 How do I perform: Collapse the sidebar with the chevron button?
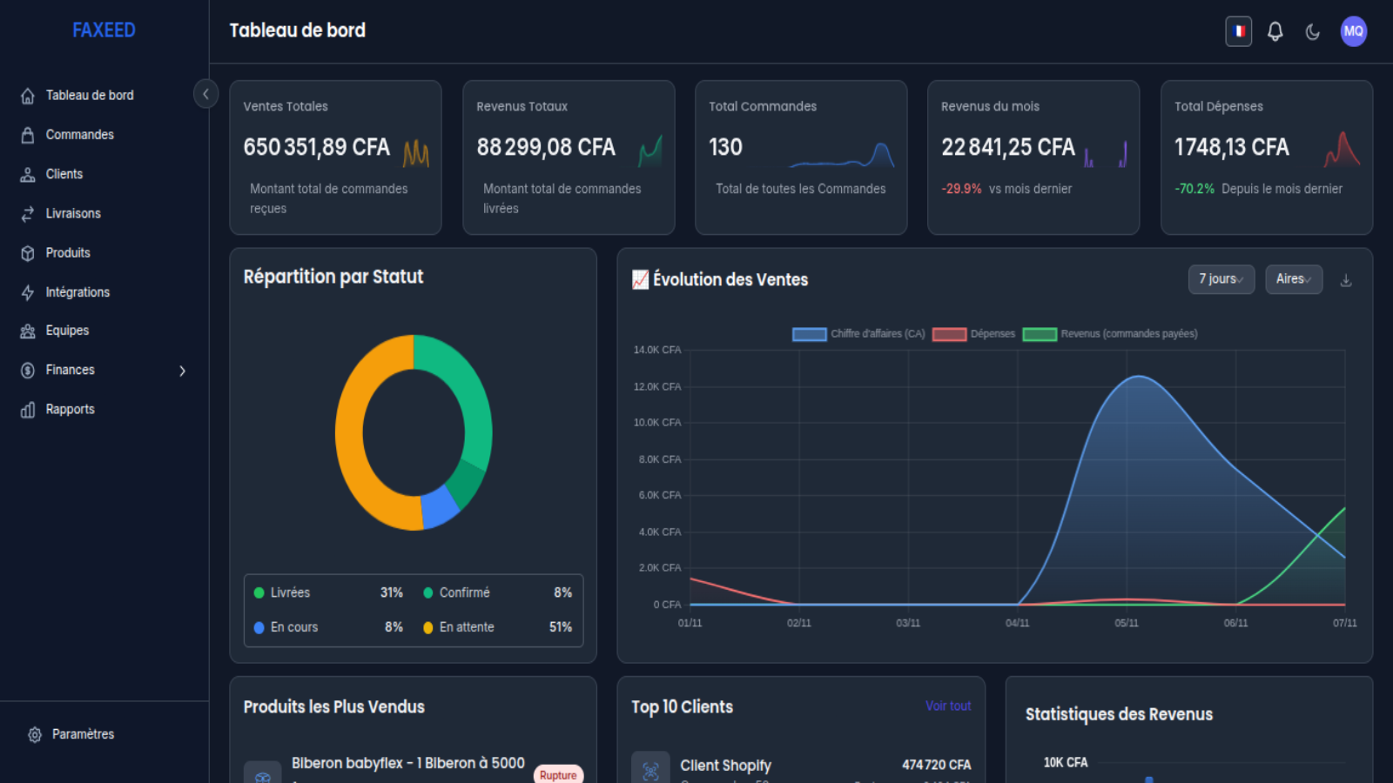point(205,94)
